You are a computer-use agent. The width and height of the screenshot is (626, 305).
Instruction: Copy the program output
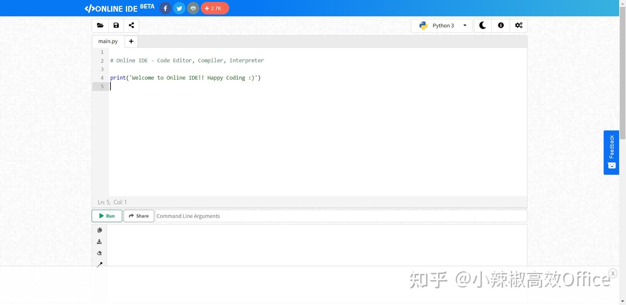[99, 230]
